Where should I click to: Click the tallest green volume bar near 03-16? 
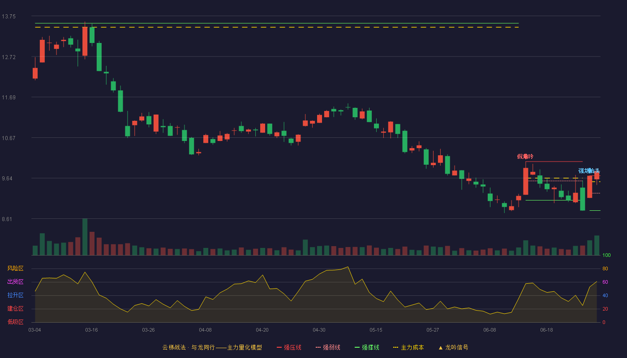coord(85,237)
